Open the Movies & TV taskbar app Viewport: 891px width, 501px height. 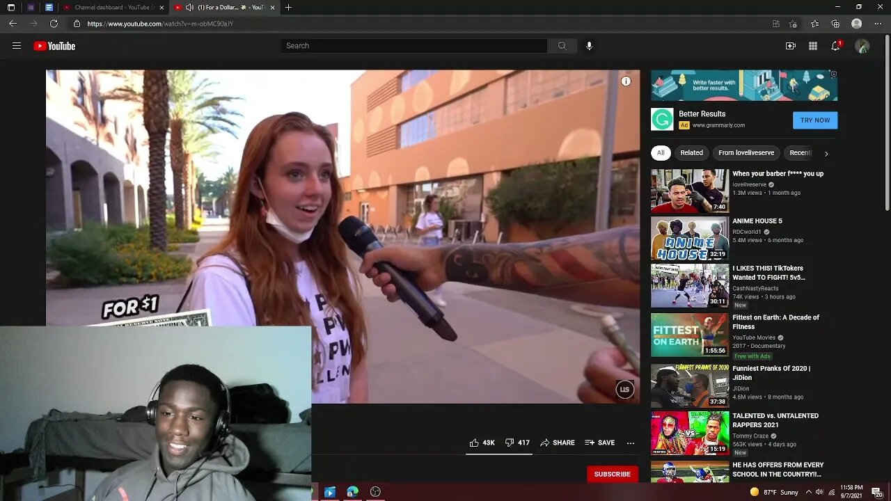point(330,492)
